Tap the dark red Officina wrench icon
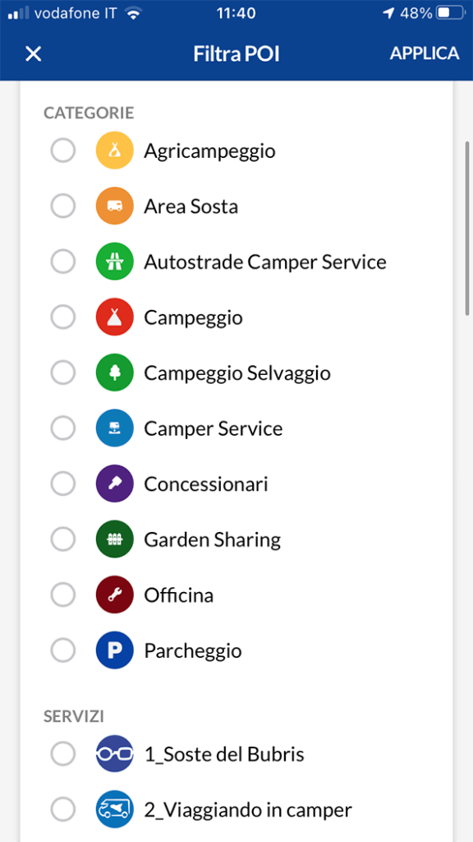This screenshot has height=842, width=473. pos(114,594)
